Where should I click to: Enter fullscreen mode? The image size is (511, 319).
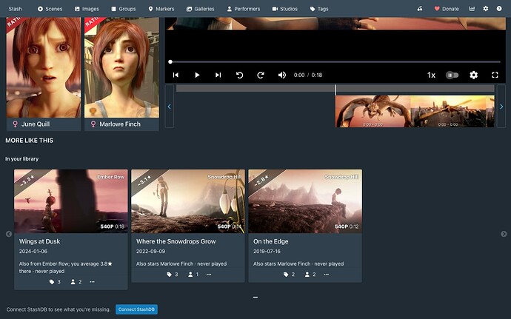[495, 75]
